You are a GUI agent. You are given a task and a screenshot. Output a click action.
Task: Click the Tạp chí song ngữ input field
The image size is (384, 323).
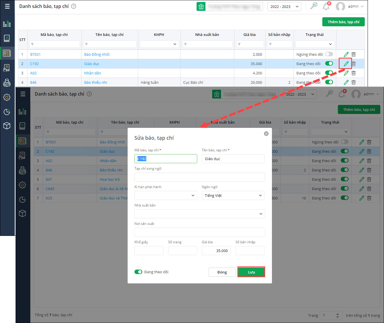[x=200, y=177]
